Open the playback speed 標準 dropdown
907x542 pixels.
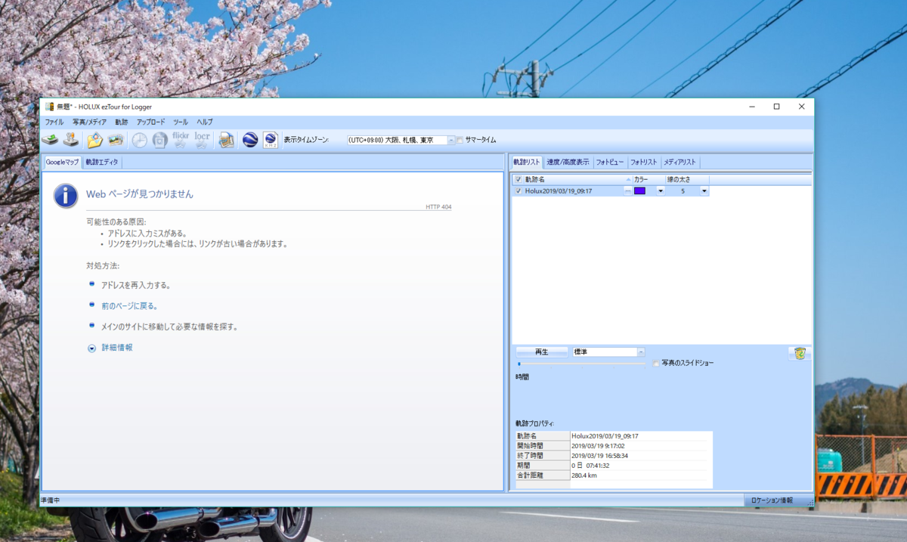[639, 351]
